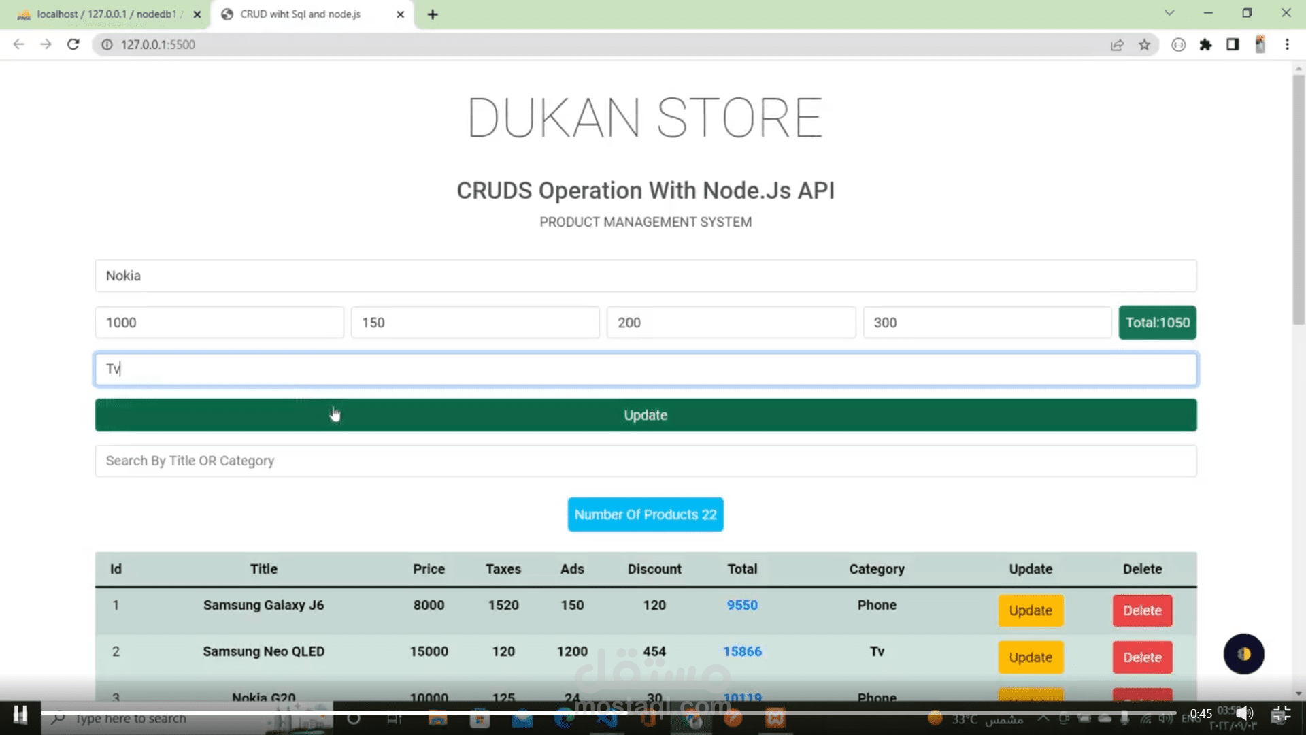Click the Total:1050 badge
1306x735 pixels.
[x=1157, y=323]
